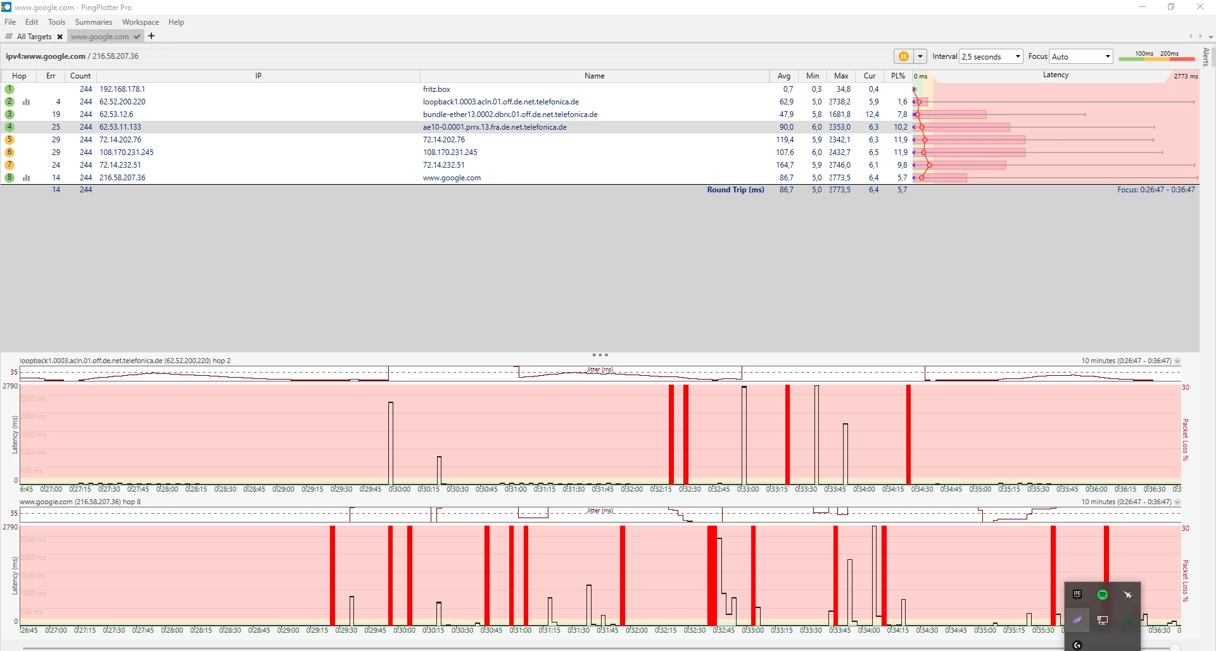Click the checkmark on the www.google.com tab
1216x651 pixels.
click(137, 37)
